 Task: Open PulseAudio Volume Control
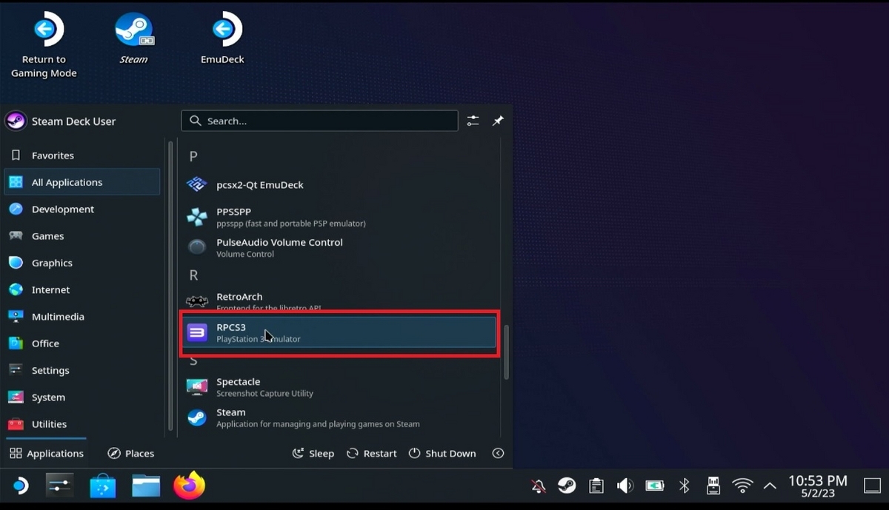[x=339, y=247]
